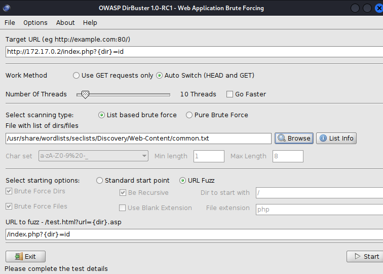This screenshot has width=383, height=274.
Task: Select Use GET requests only option
Action: (76, 76)
